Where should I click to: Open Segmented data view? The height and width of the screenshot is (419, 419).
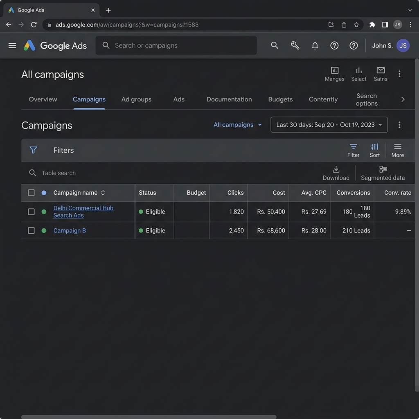click(x=383, y=173)
